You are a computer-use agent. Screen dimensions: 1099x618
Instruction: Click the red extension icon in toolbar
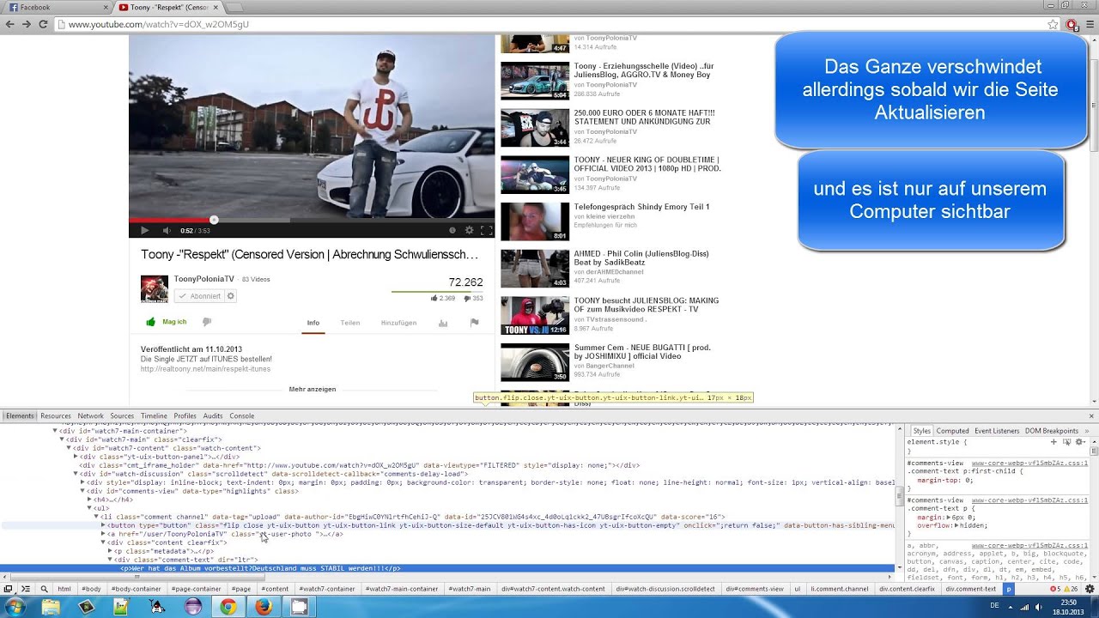pos(1072,24)
